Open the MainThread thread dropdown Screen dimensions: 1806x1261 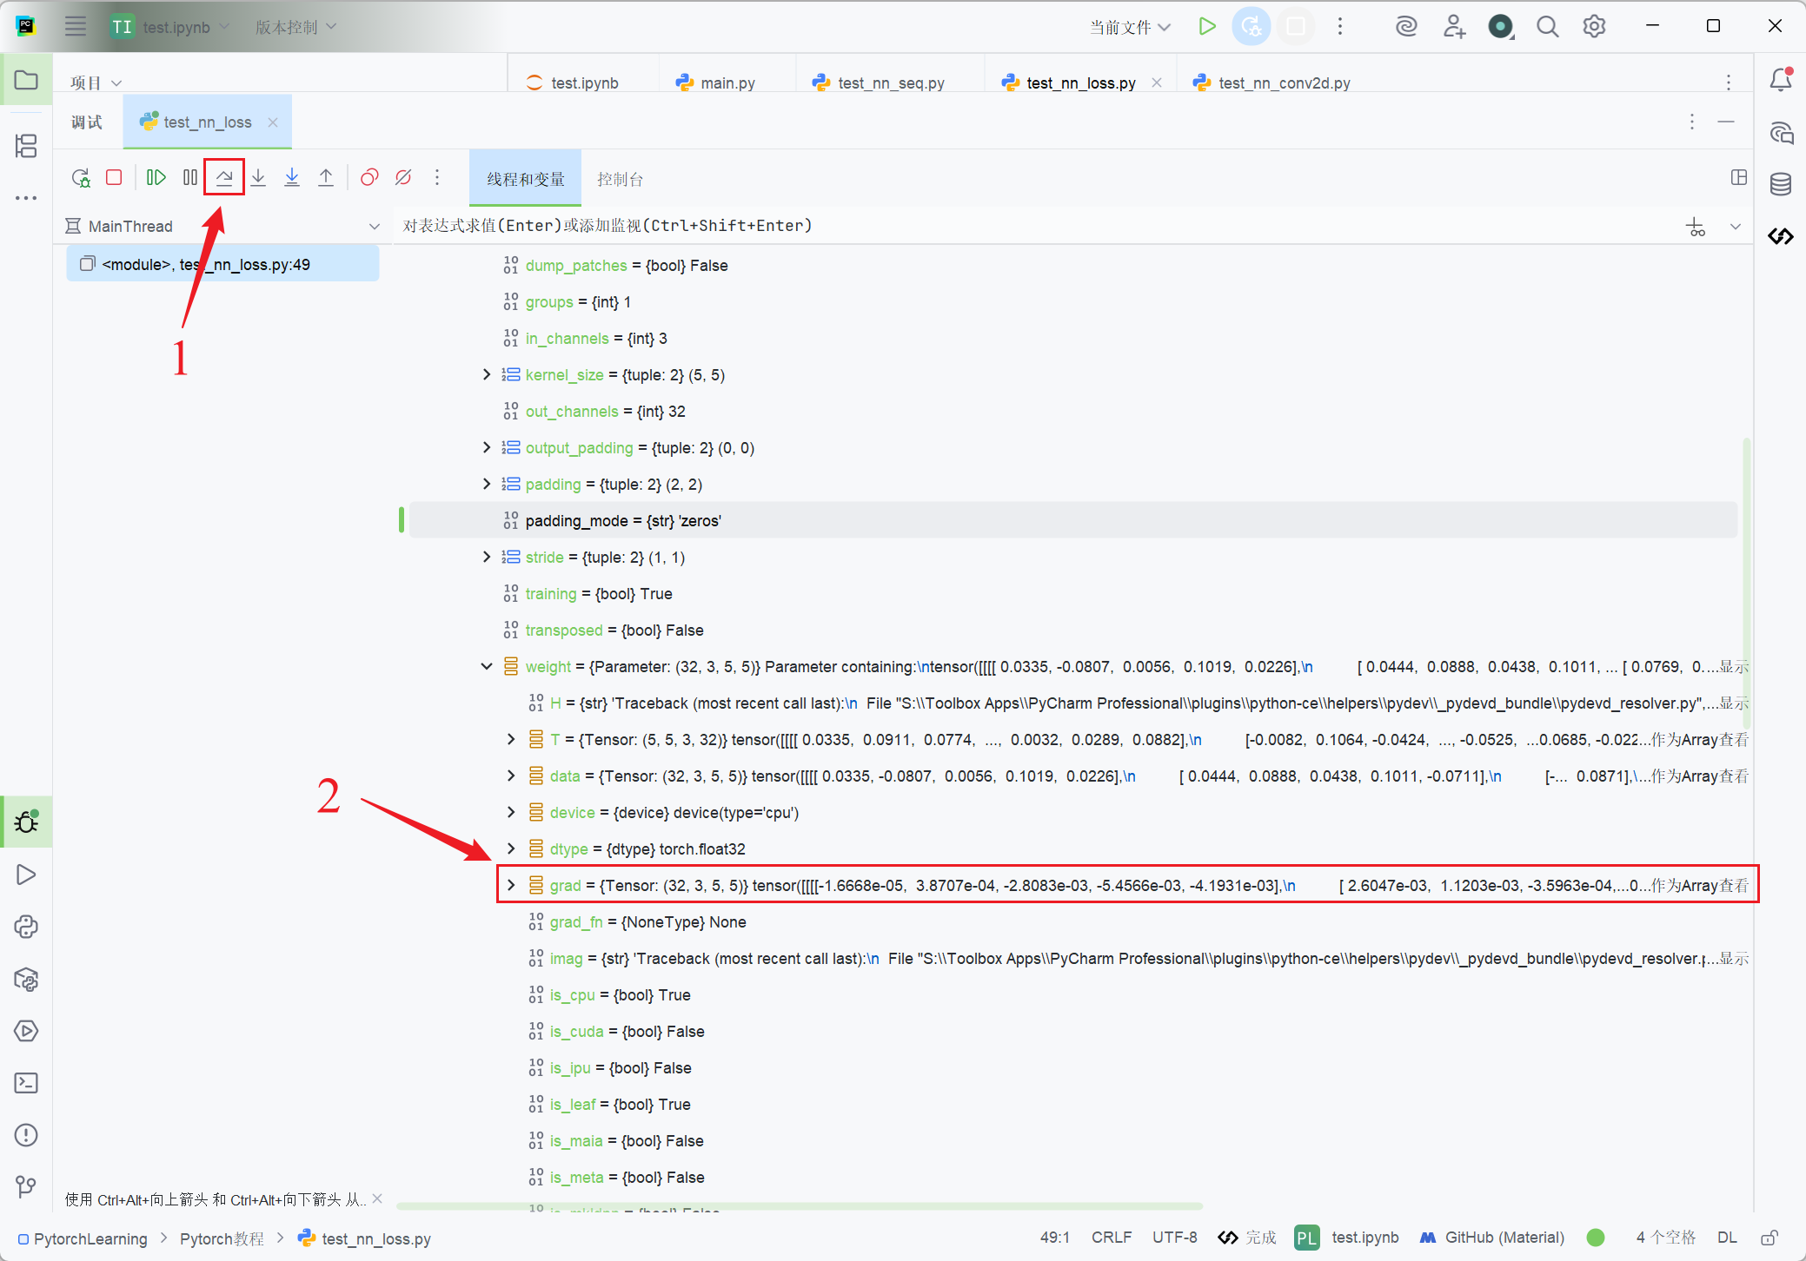(x=375, y=227)
